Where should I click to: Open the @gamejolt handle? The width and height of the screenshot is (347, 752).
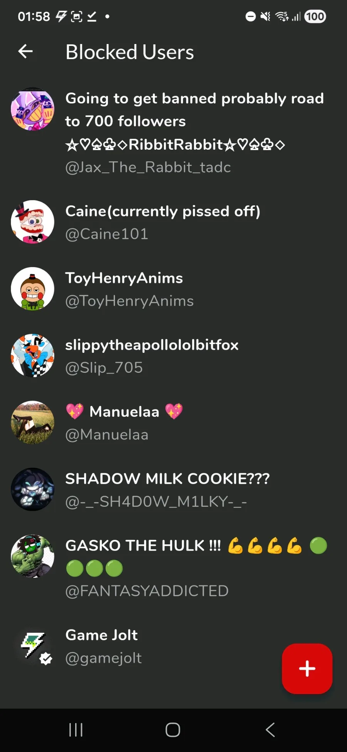pos(103,658)
